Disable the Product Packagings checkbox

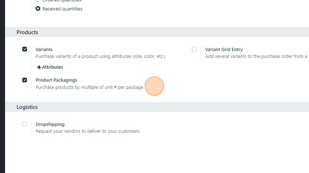(x=24, y=80)
